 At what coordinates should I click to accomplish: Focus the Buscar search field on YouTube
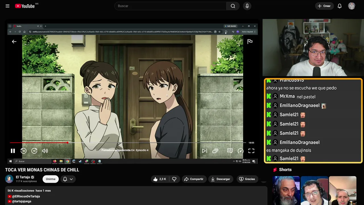(170, 6)
